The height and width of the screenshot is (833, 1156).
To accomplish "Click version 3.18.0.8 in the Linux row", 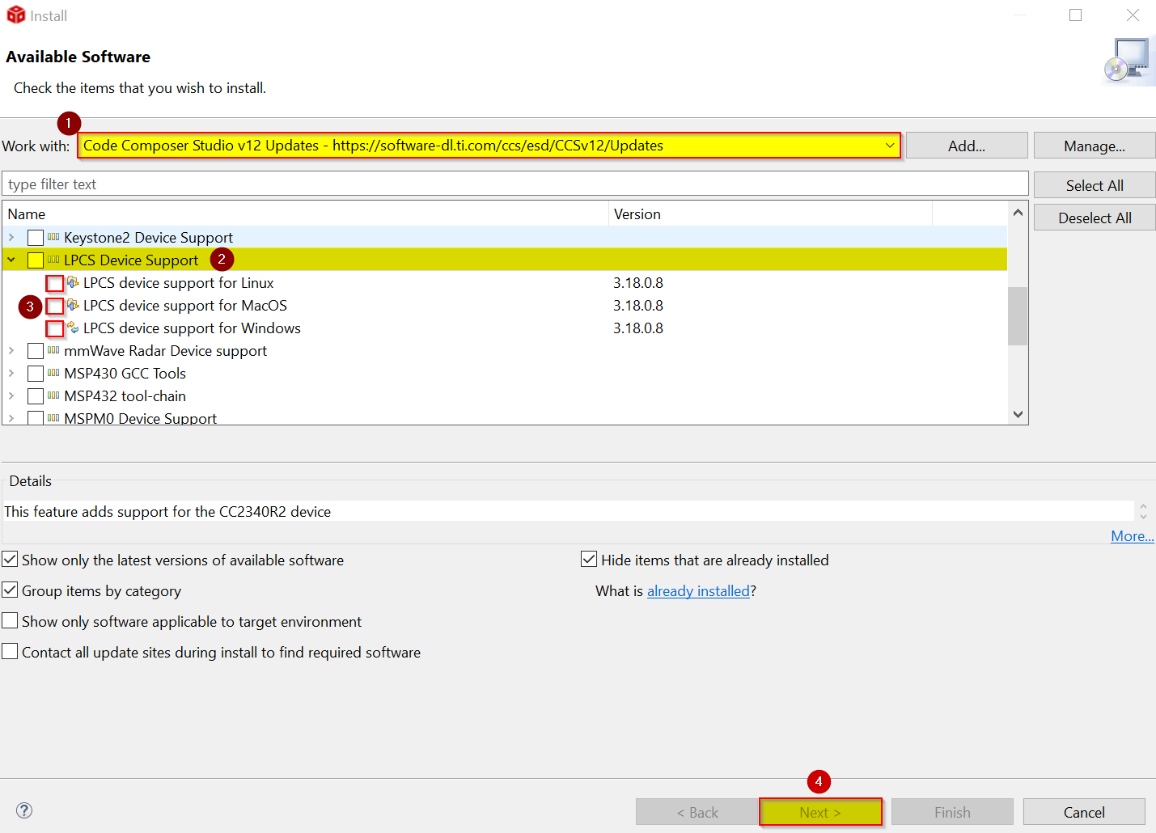I will pos(638,282).
